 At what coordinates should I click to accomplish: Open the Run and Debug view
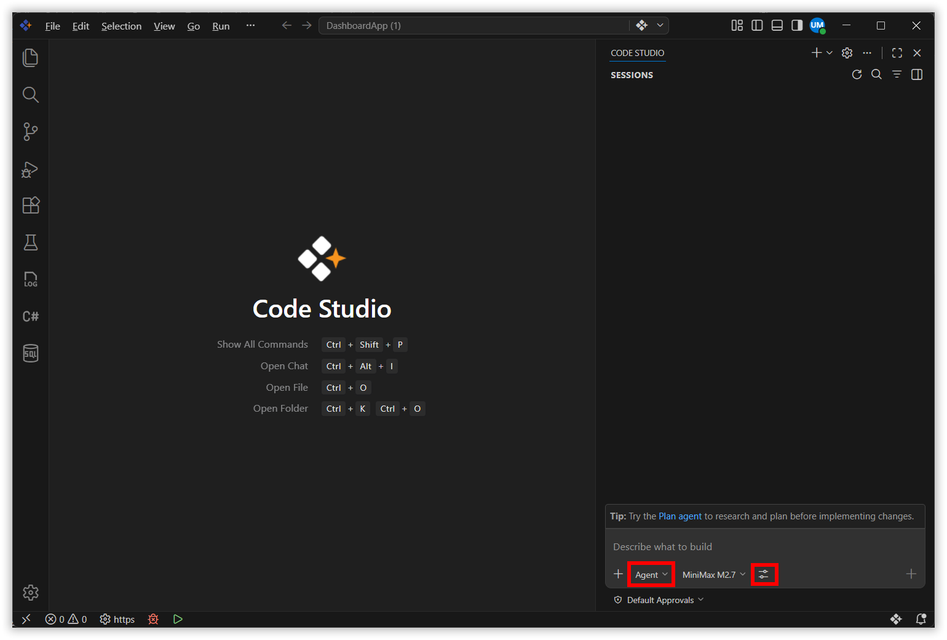tap(30, 169)
